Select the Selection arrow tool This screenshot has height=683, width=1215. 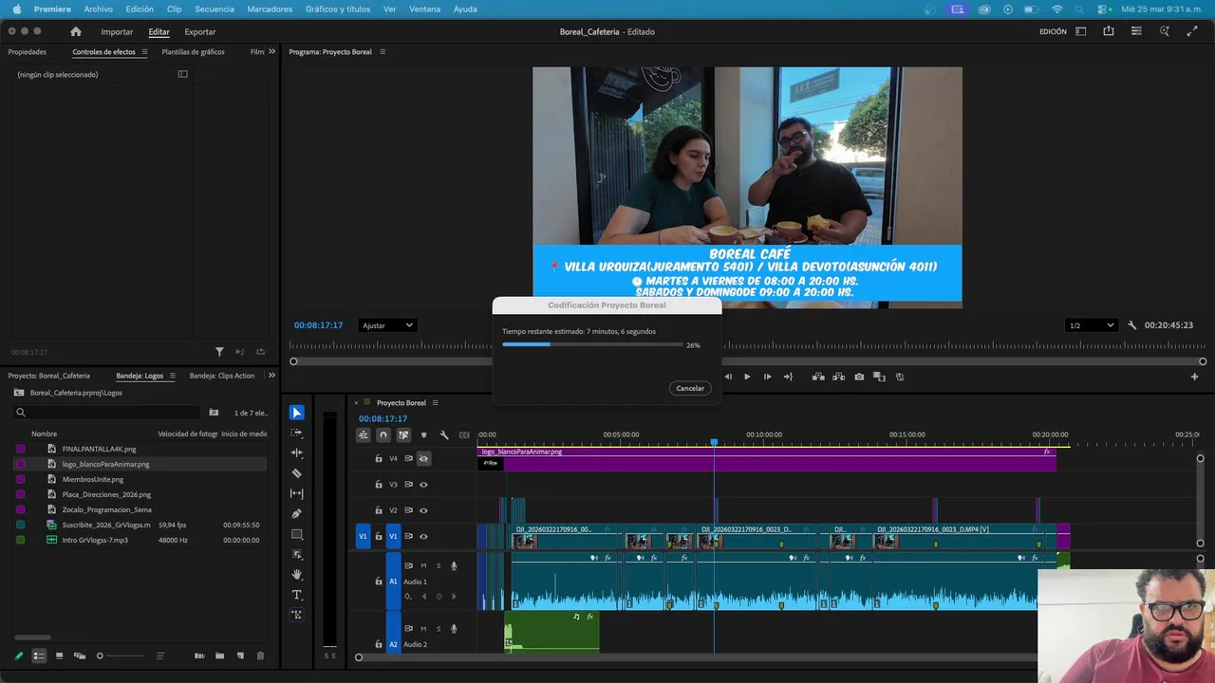point(297,413)
